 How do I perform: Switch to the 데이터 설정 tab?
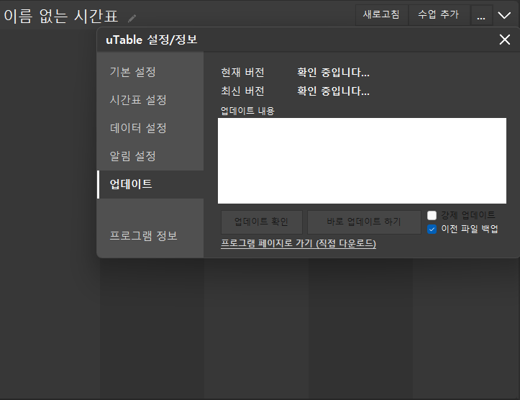pos(150,128)
